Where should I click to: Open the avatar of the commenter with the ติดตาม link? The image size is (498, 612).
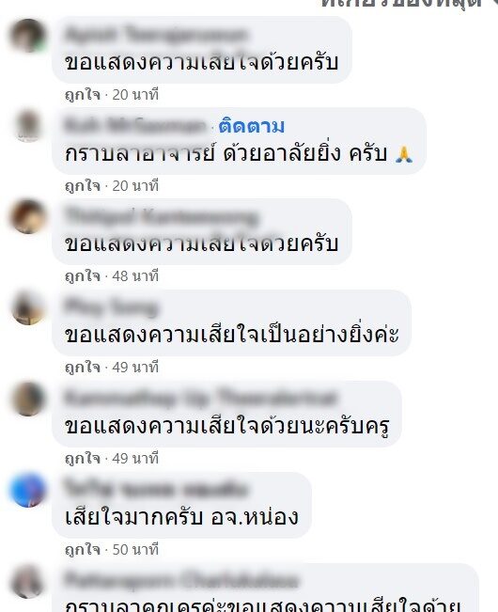(x=27, y=125)
